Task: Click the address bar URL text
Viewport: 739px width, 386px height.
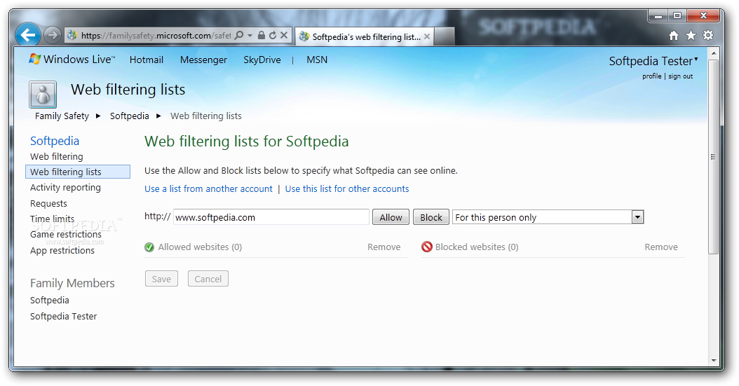Action: tap(156, 35)
